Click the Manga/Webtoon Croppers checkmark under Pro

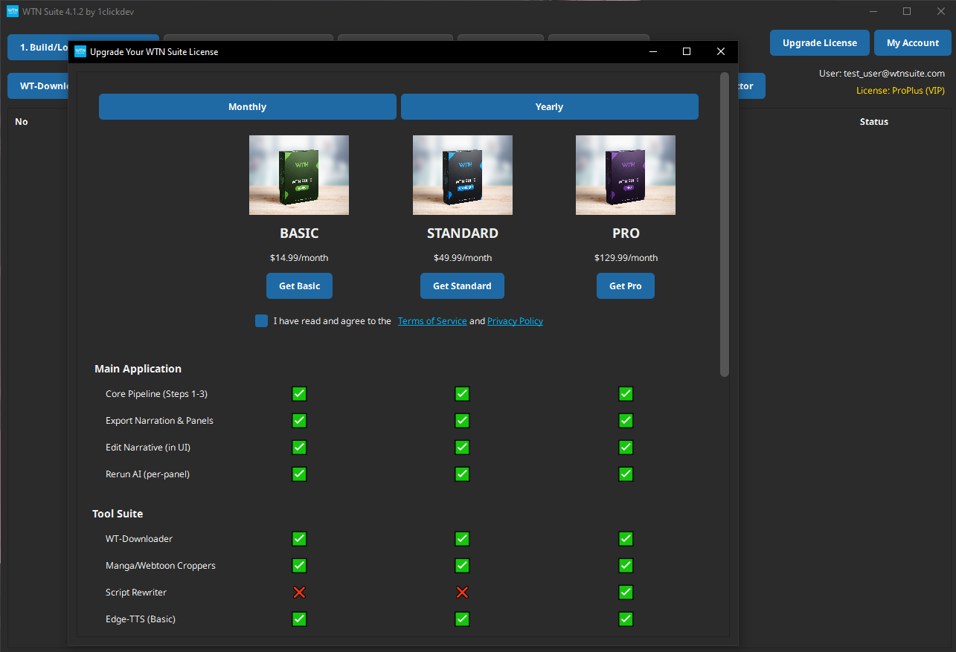point(625,565)
